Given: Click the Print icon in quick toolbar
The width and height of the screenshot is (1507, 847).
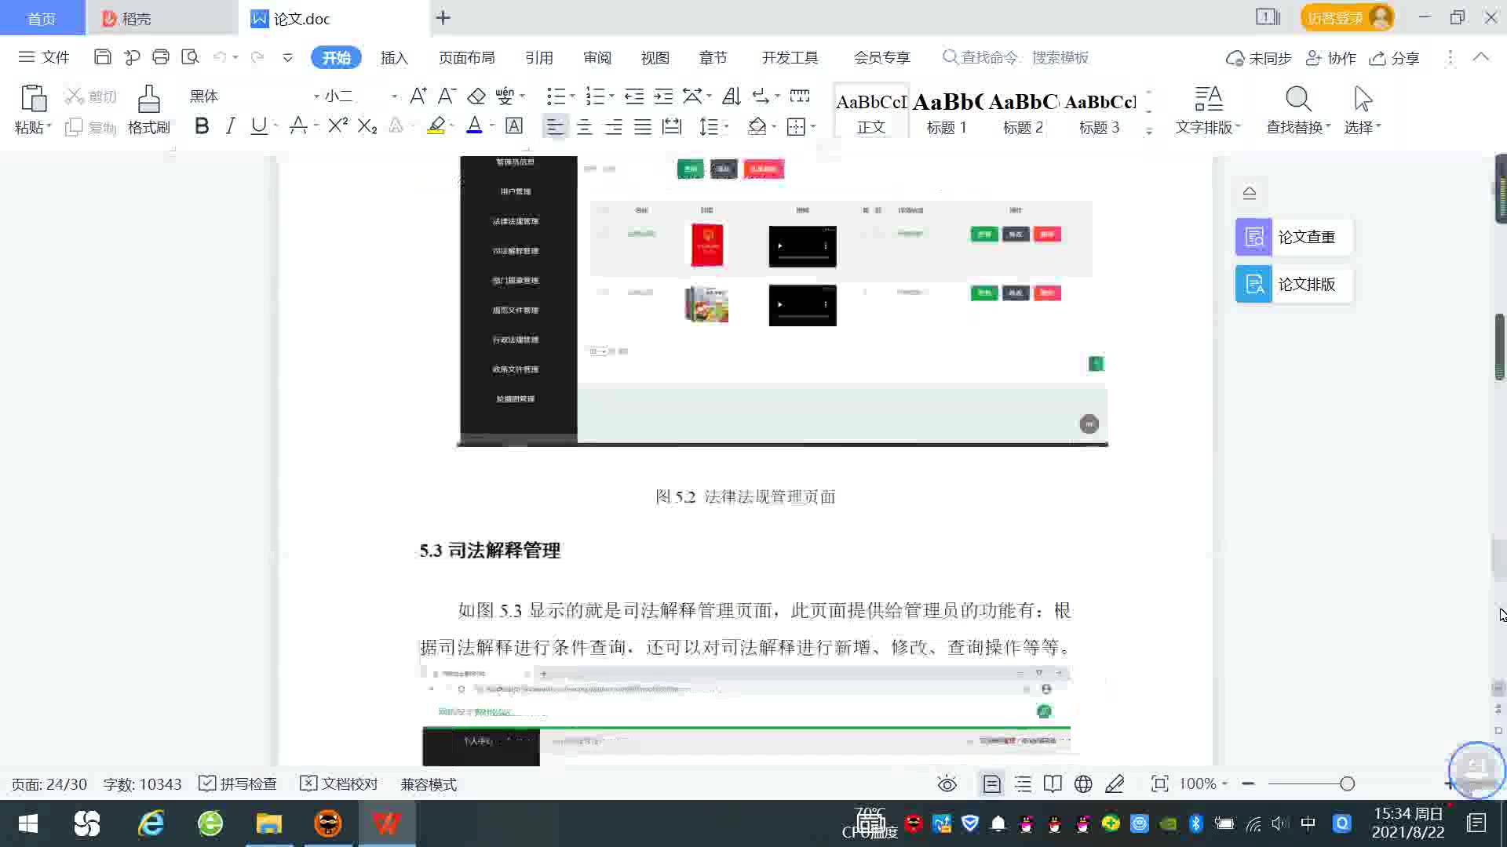Looking at the screenshot, I should pyautogui.click(x=161, y=57).
